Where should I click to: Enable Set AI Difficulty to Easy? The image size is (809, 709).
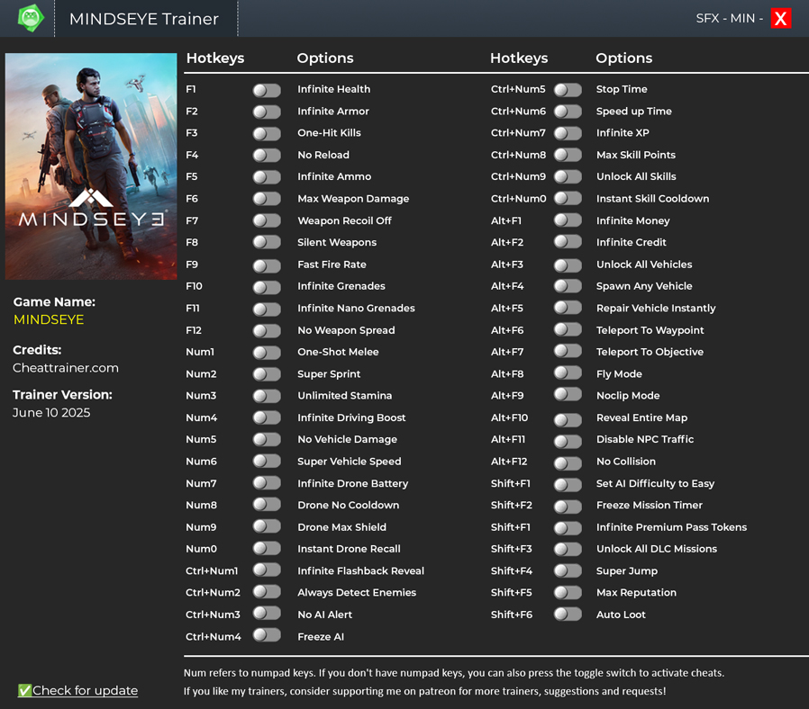[x=568, y=485]
